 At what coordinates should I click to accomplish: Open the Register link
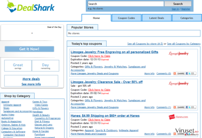click(186, 9)
